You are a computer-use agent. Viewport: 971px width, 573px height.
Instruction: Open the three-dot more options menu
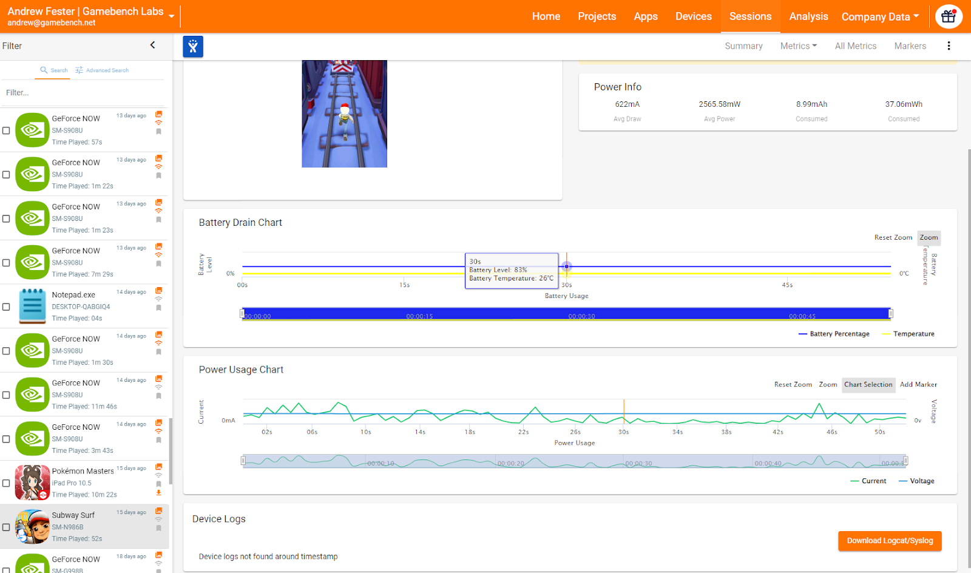pos(949,46)
